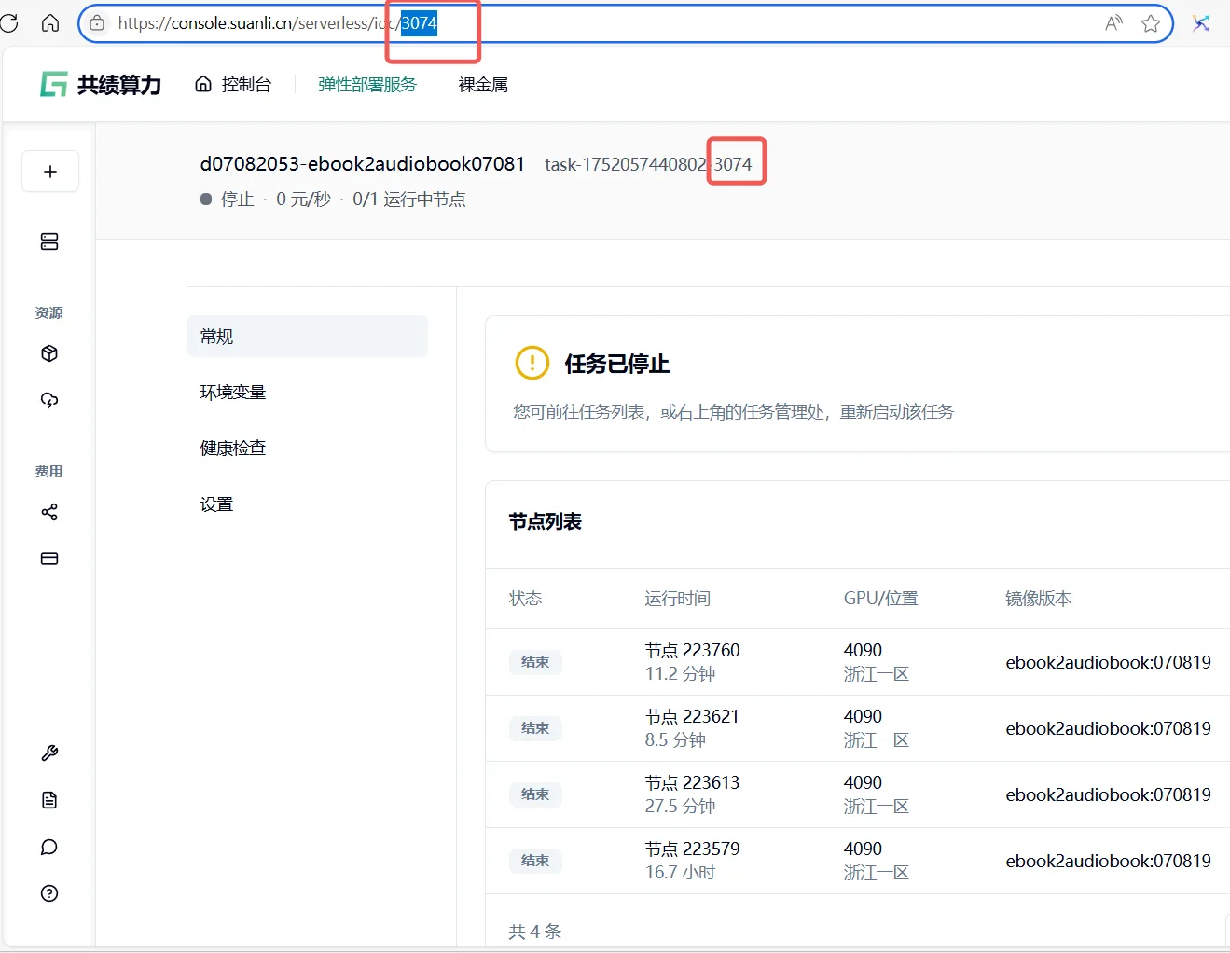The image size is (1230, 953).
Task: Select the 常规 settings tab
Action: point(307,337)
